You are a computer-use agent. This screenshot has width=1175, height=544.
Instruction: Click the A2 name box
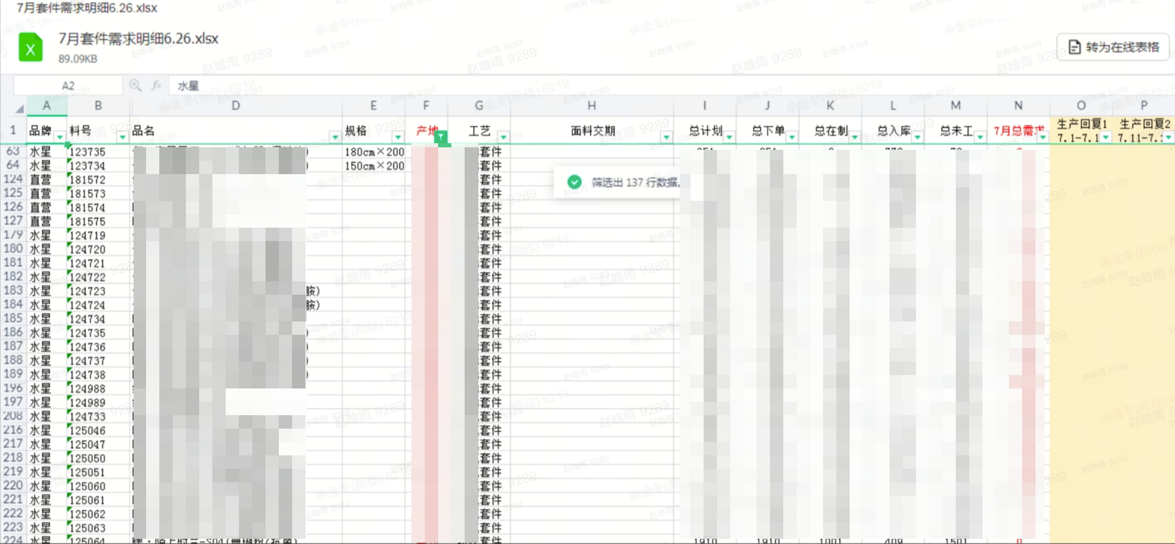click(68, 85)
